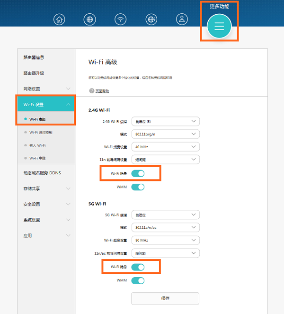Expand the 网络设置 sidebar section
The image size is (284, 314).
(46, 89)
